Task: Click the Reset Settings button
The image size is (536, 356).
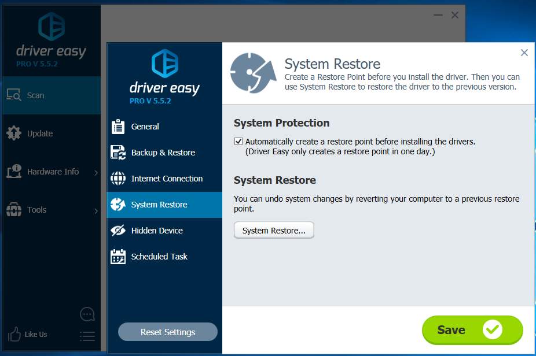Action: tap(168, 332)
